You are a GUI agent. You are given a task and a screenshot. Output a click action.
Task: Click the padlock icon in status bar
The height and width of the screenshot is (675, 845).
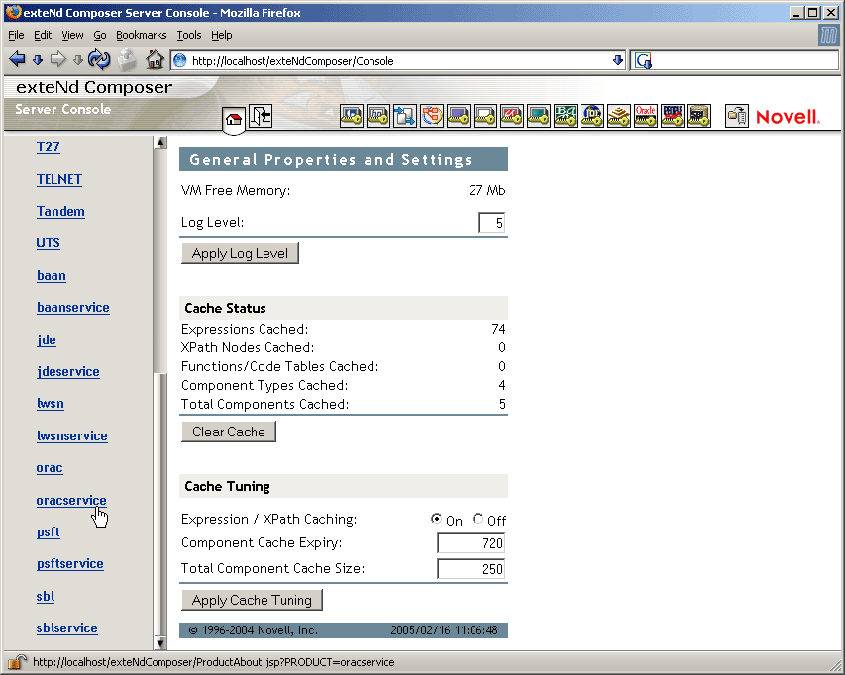17,661
